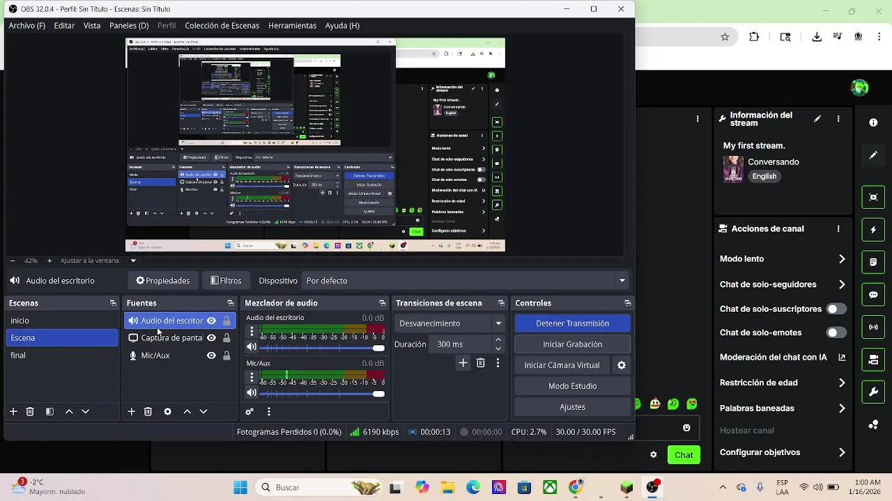
Task: Open Mic/Aux mixer options dots
Action: coord(252,377)
